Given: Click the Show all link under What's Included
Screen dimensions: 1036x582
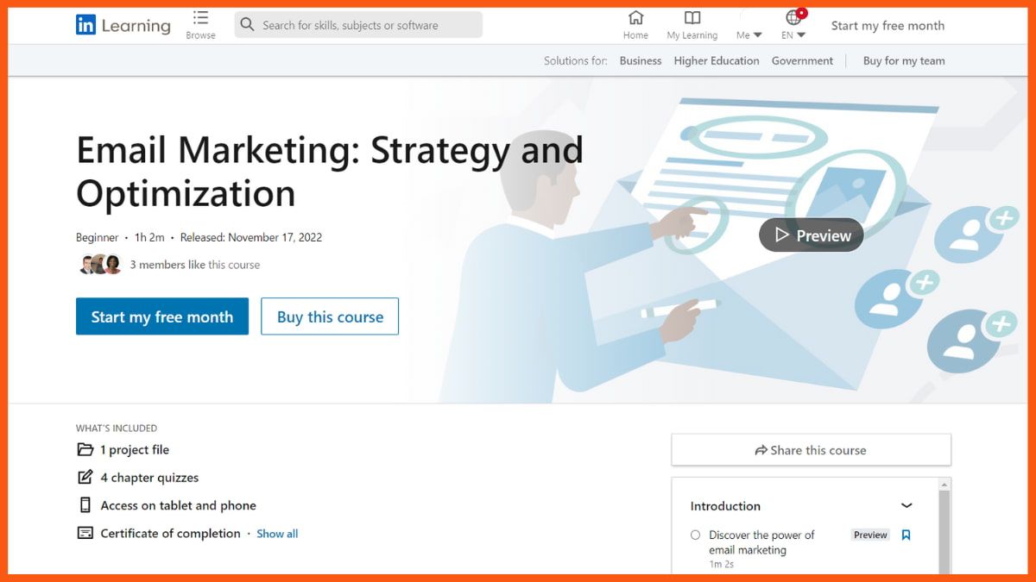Looking at the screenshot, I should coord(277,533).
